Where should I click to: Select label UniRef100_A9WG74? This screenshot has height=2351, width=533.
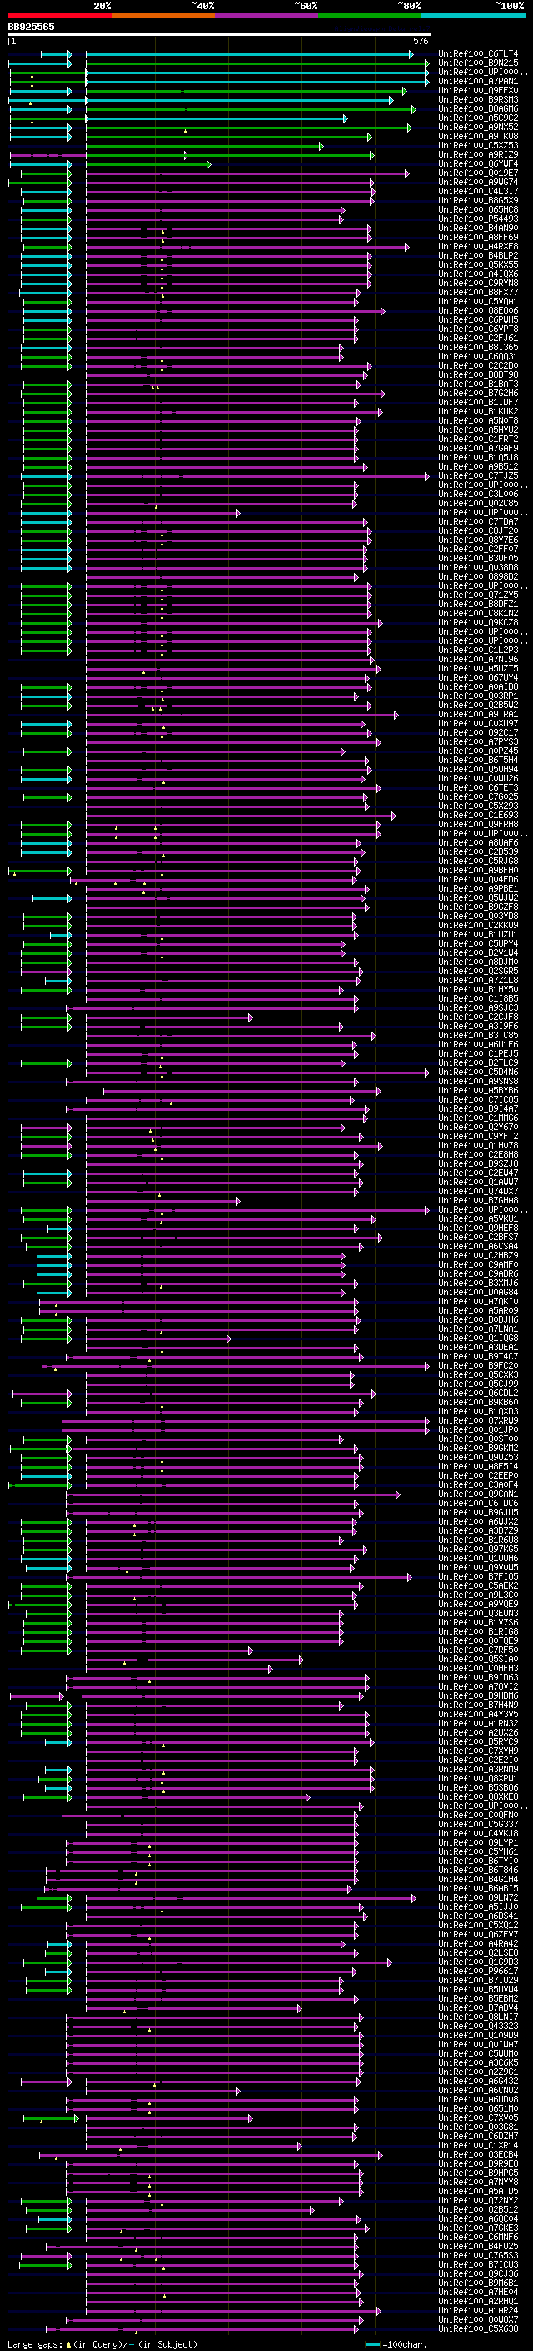click(478, 183)
